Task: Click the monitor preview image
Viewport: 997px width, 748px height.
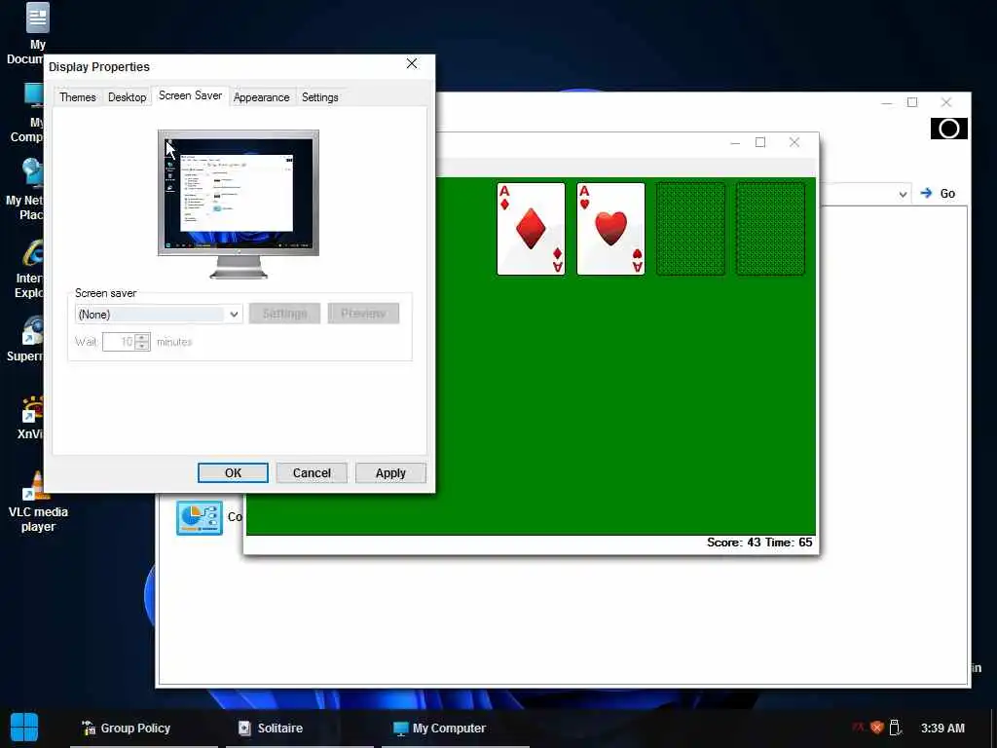Action: point(239,205)
